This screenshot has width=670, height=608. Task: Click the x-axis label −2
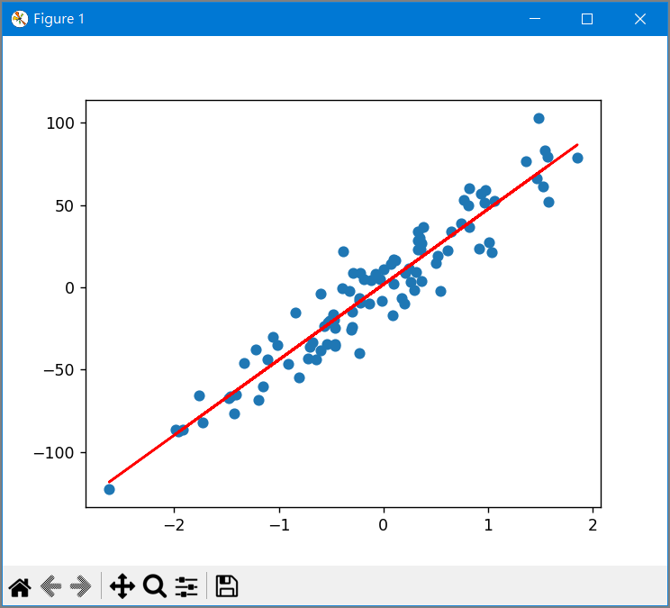[x=174, y=525]
